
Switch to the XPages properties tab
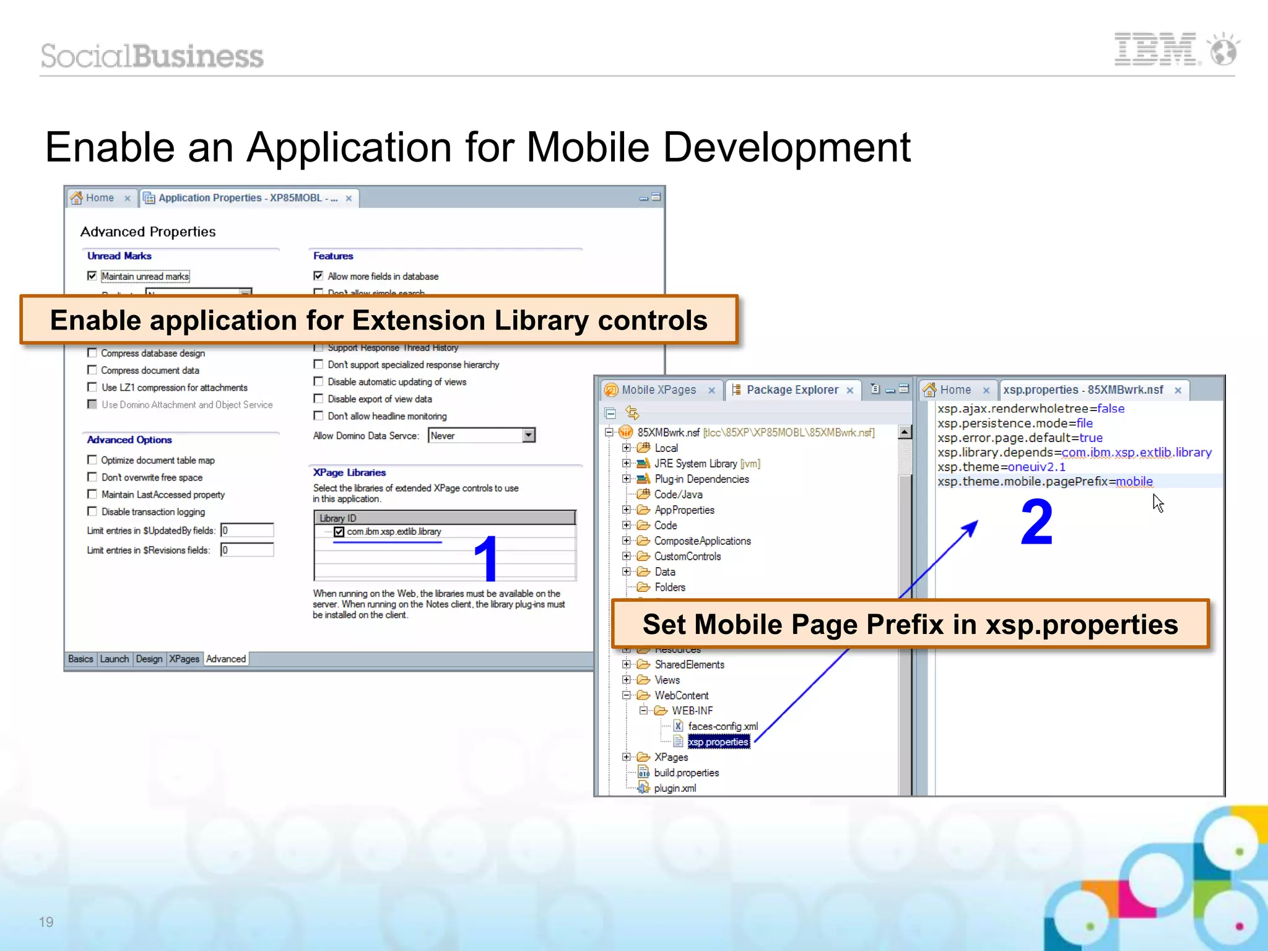185,659
